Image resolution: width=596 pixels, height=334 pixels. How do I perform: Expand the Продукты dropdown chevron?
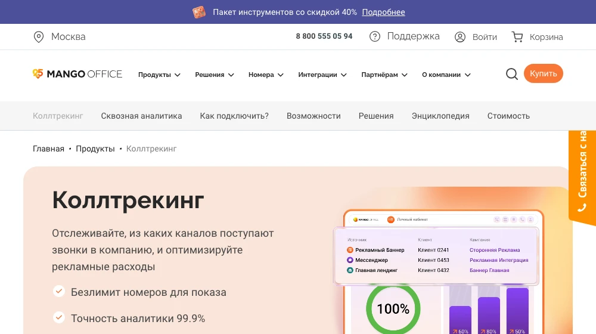tap(178, 75)
